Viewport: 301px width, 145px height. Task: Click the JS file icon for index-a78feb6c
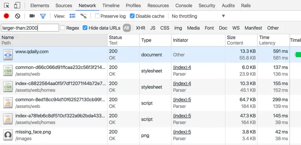pyautogui.click(x=8, y=119)
